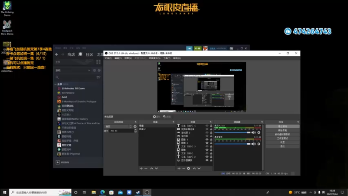Open OBS 工具(T) menu
The width and height of the screenshot is (348, 196).
[x=167, y=58]
